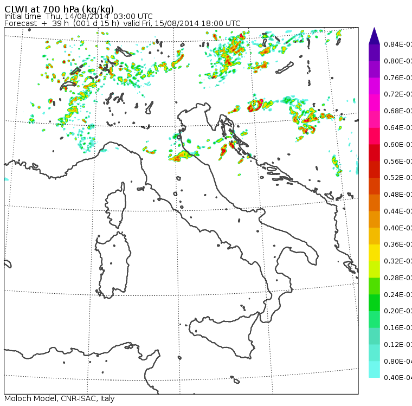The width and height of the screenshot is (412, 406).
Task: Pick lightest cyan band between 0.40E-04 and 0.80E-04
Action: point(374,370)
